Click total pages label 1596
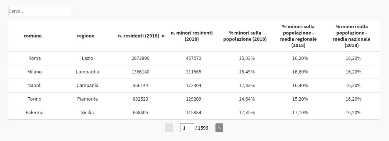This screenshot has width=389, height=141. point(203,128)
